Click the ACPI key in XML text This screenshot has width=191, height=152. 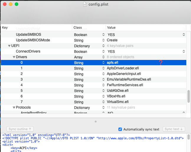[23, 148]
